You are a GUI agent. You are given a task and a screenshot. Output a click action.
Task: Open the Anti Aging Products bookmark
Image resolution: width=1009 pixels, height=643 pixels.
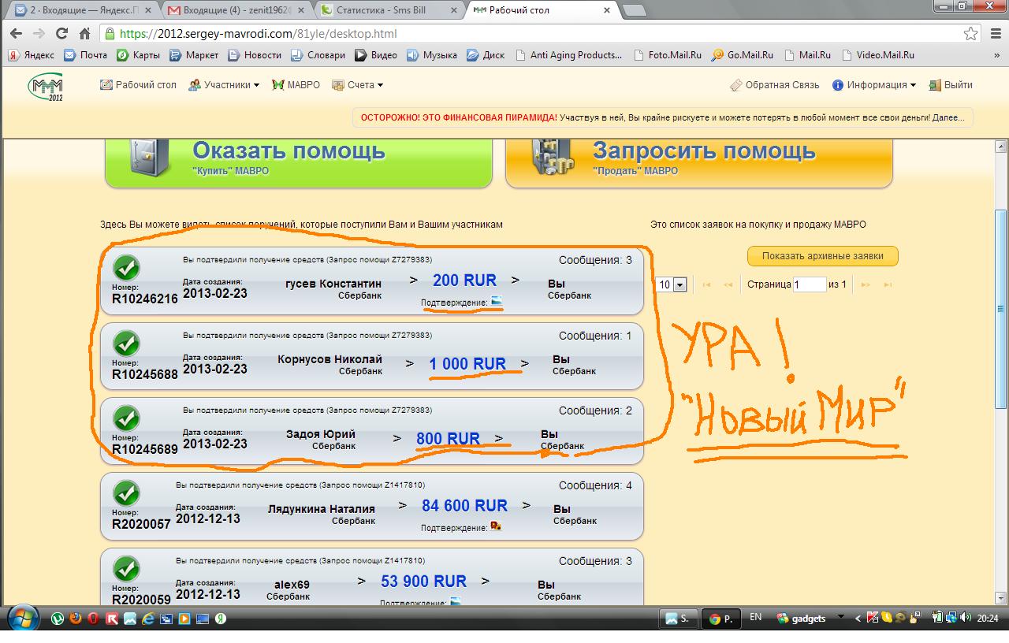click(568, 55)
